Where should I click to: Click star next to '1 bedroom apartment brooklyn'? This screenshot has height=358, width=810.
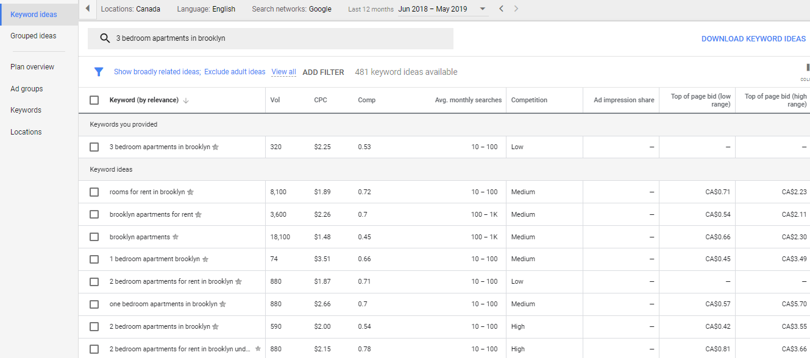205,259
